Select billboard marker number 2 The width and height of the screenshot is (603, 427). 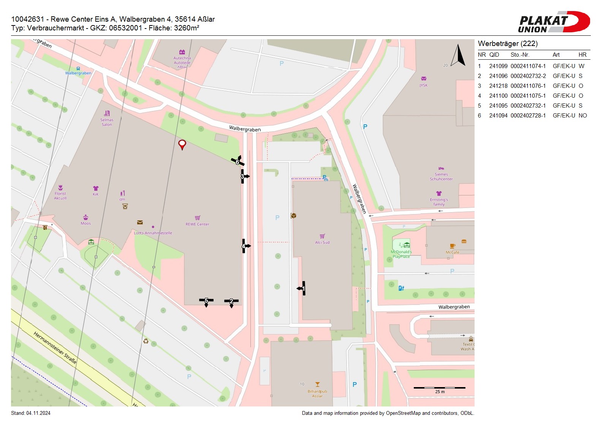(x=231, y=302)
